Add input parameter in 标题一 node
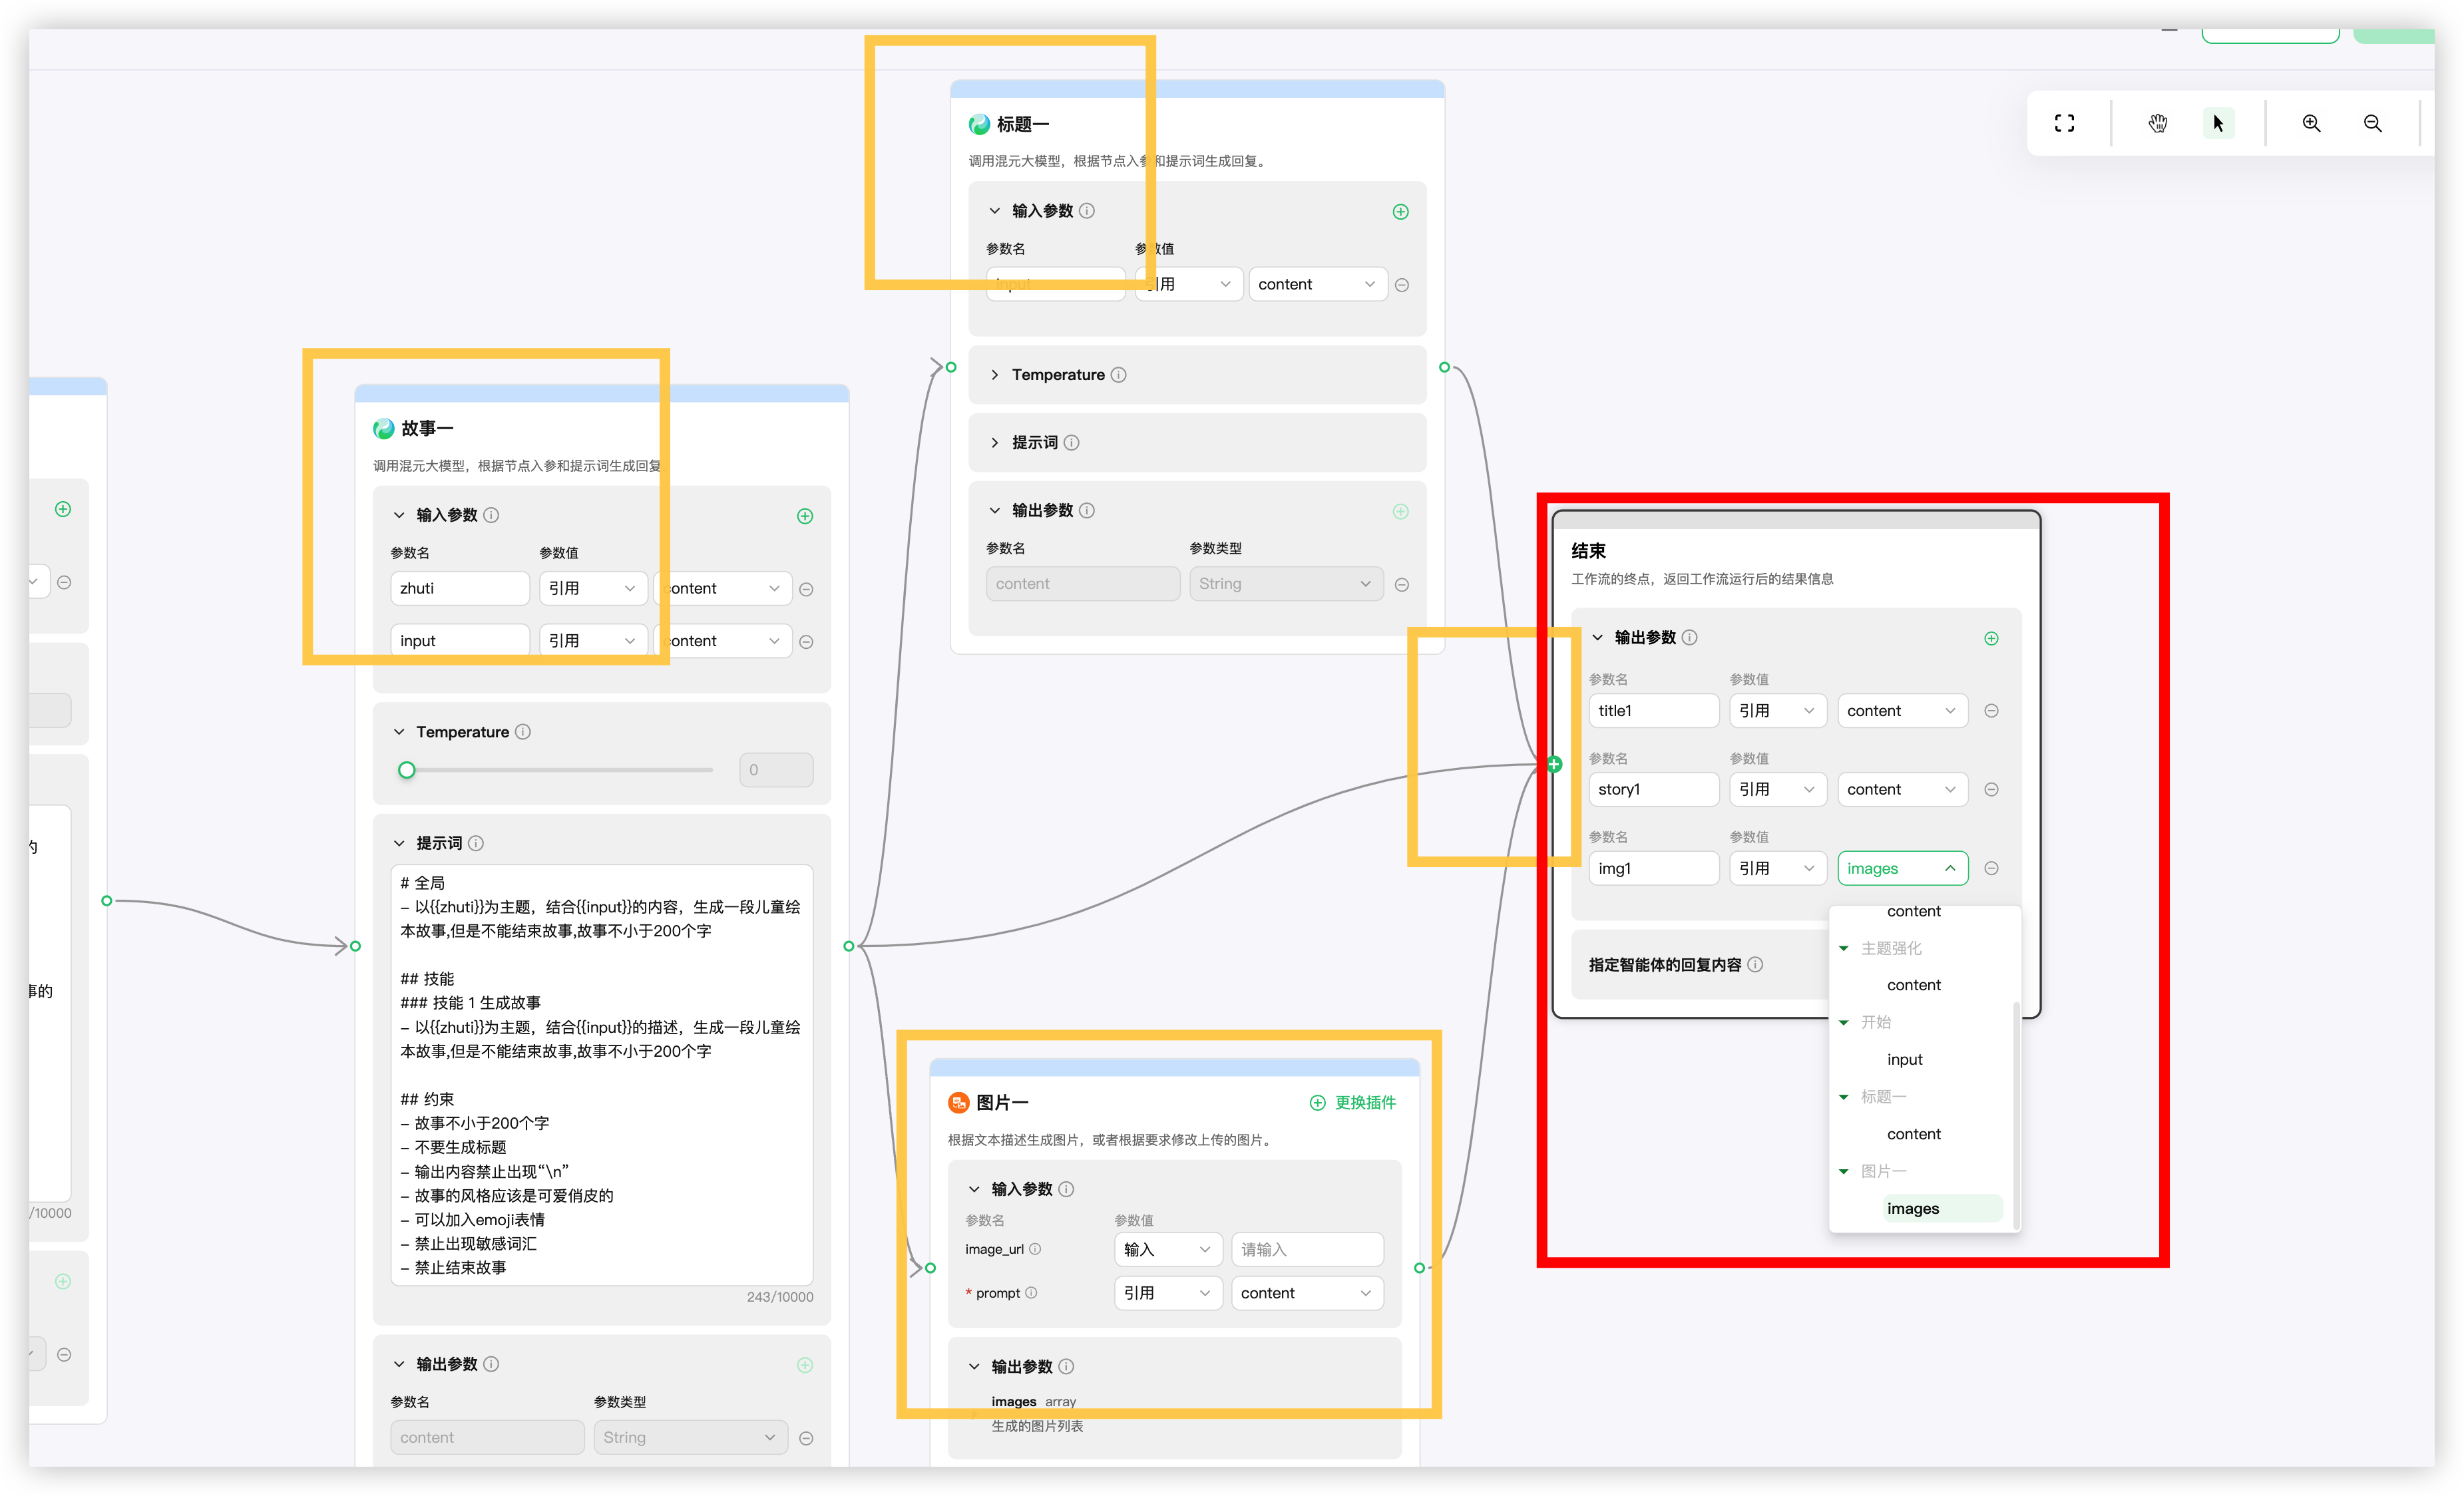Image resolution: width=2464 pixels, height=1496 pixels. pyautogui.click(x=1400, y=211)
